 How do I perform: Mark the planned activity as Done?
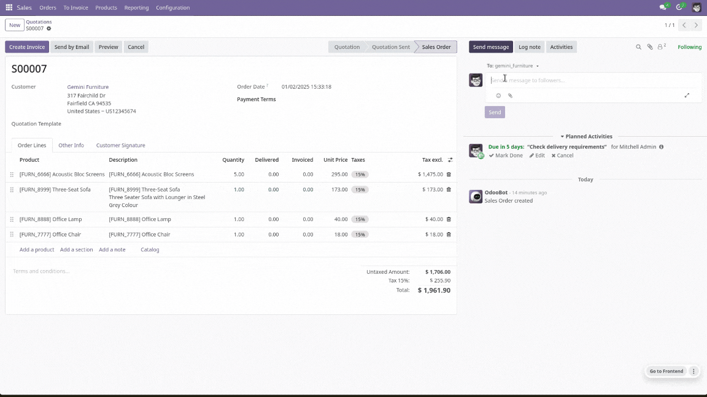[x=506, y=155]
